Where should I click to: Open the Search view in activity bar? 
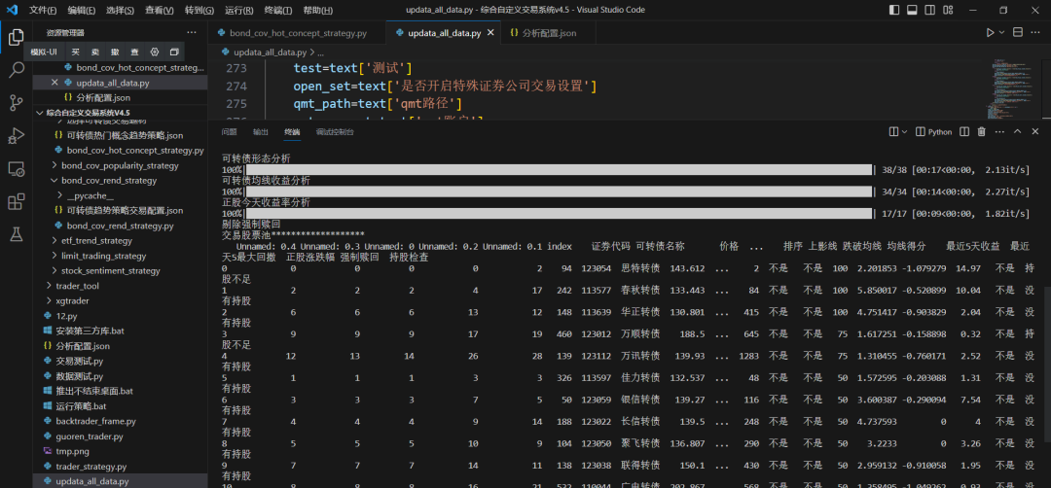[x=17, y=70]
